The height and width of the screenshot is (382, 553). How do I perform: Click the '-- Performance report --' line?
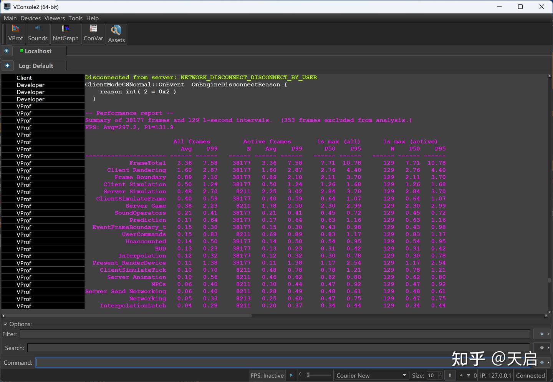point(129,113)
